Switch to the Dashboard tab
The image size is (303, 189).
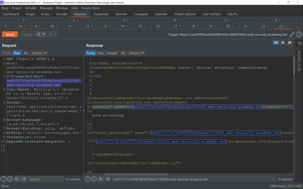pos(11,14)
